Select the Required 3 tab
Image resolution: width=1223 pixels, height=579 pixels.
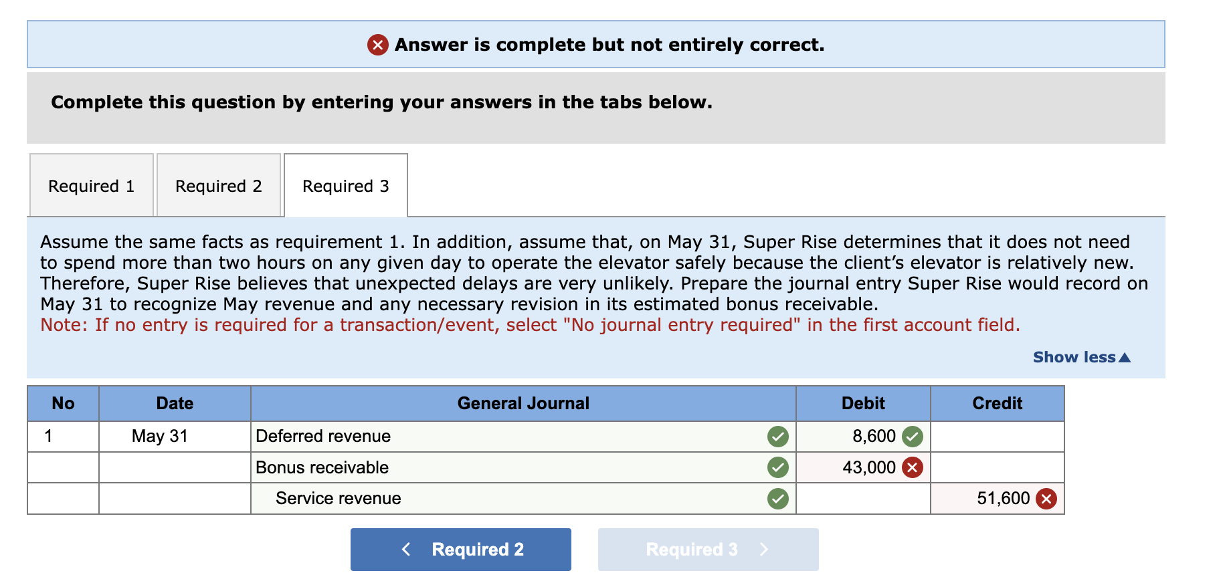[345, 185]
